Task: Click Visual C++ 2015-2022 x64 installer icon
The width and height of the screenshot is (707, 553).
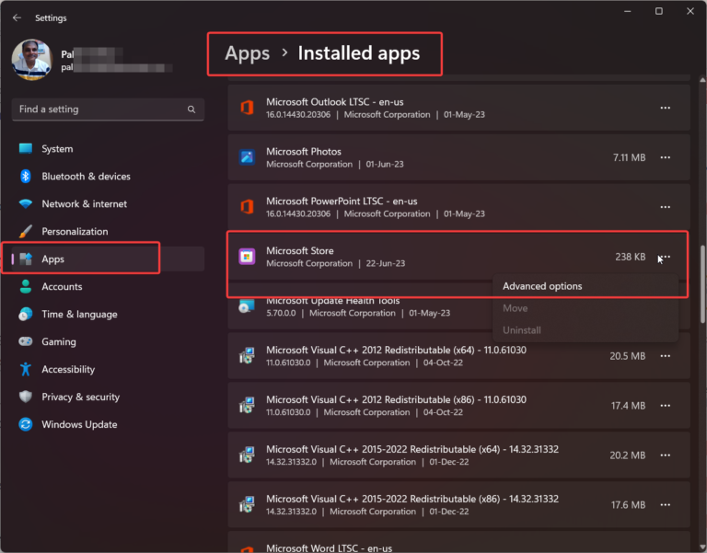Action: pos(247,455)
